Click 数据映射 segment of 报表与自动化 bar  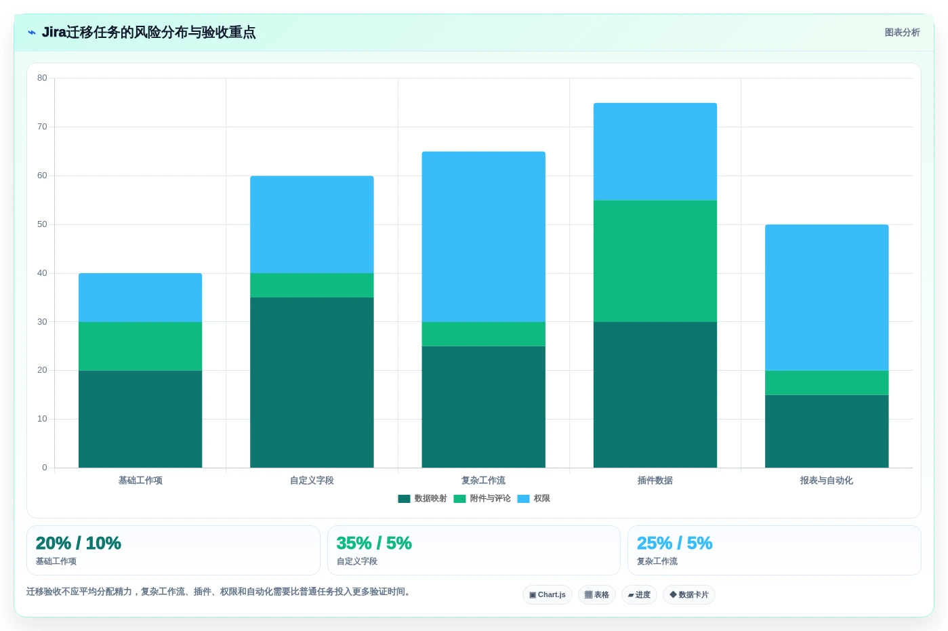point(827,431)
